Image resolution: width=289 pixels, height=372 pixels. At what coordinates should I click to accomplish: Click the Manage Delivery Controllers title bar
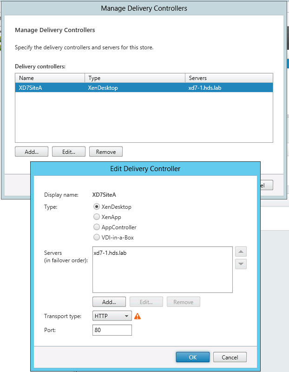click(144, 8)
